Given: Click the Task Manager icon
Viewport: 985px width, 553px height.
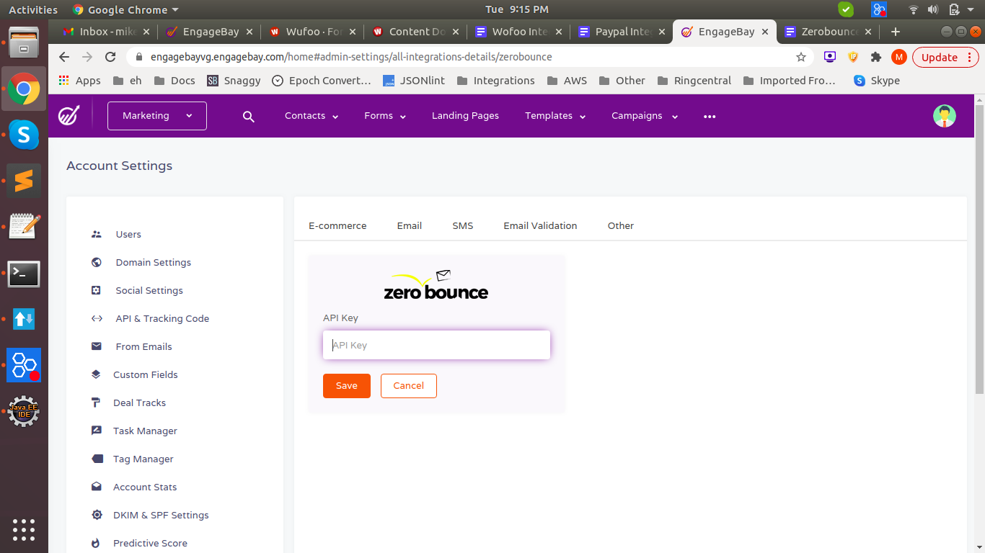Looking at the screenshot, I should click(x=96, y=431).
